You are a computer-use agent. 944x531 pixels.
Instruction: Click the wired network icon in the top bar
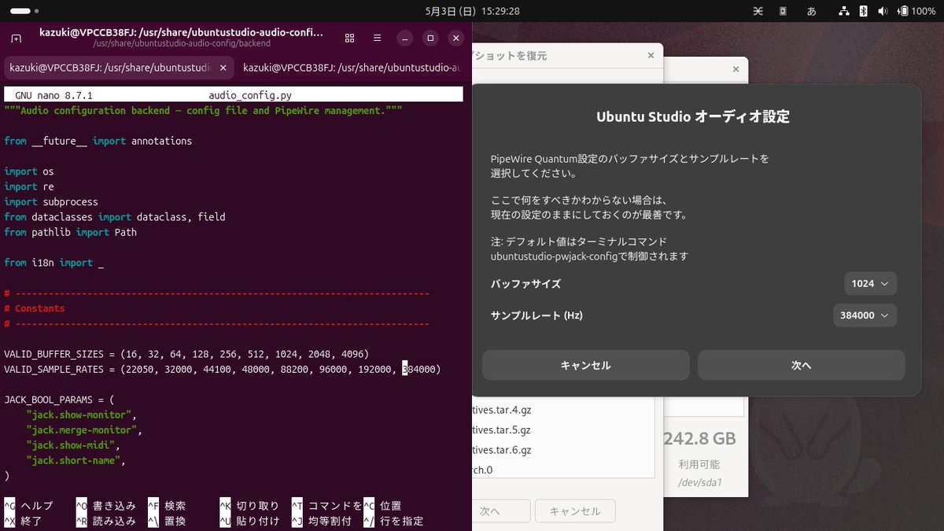[844, 11]
